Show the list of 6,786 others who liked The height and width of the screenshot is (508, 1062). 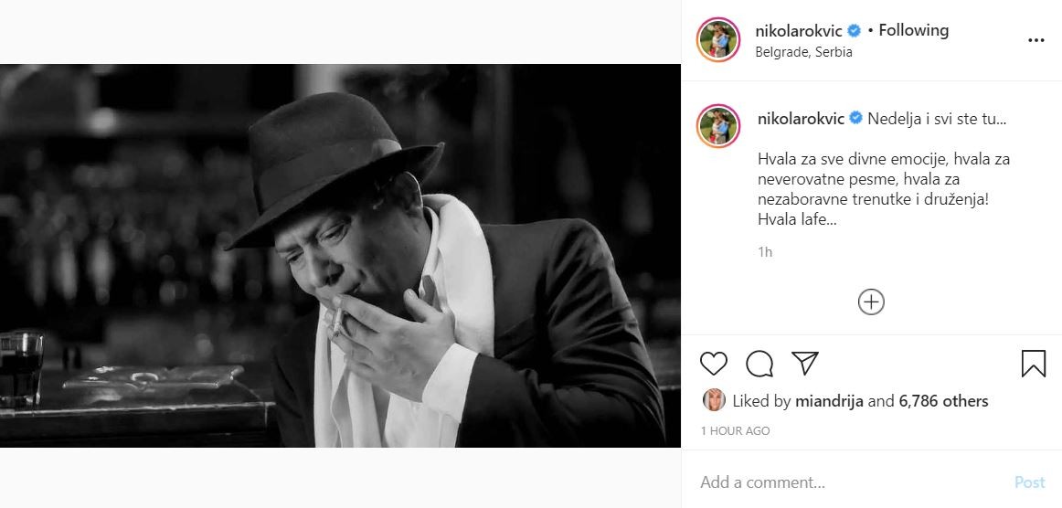943,401
